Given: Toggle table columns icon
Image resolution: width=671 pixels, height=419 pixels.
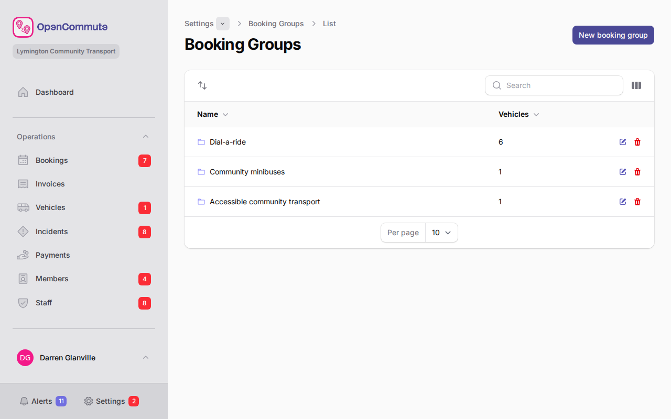Looking at the screenshot, I should [x=636, y=85].
